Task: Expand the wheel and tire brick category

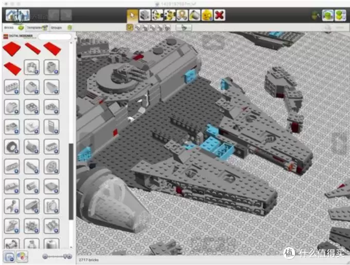Action: 12,146
